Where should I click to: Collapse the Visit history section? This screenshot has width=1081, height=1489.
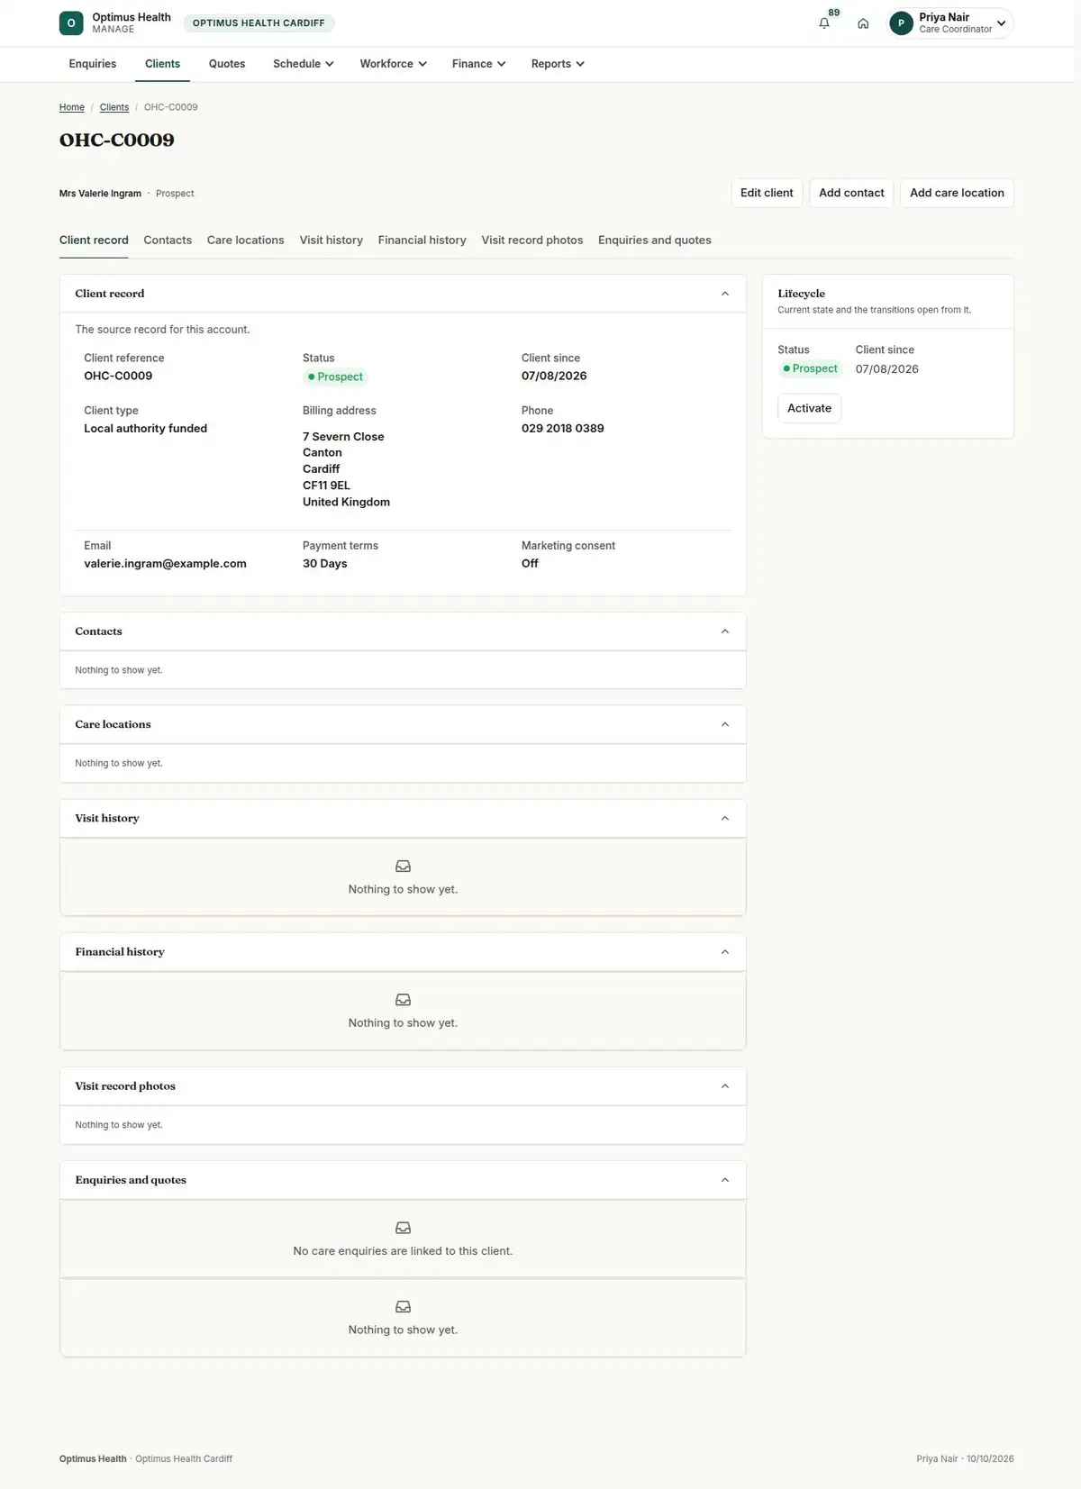pos(725,818)
